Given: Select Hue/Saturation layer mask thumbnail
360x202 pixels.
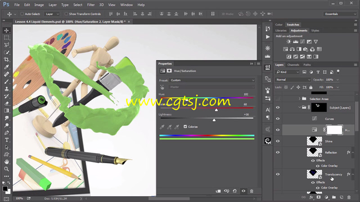Looking at the screenshot, I should [334, 130].
